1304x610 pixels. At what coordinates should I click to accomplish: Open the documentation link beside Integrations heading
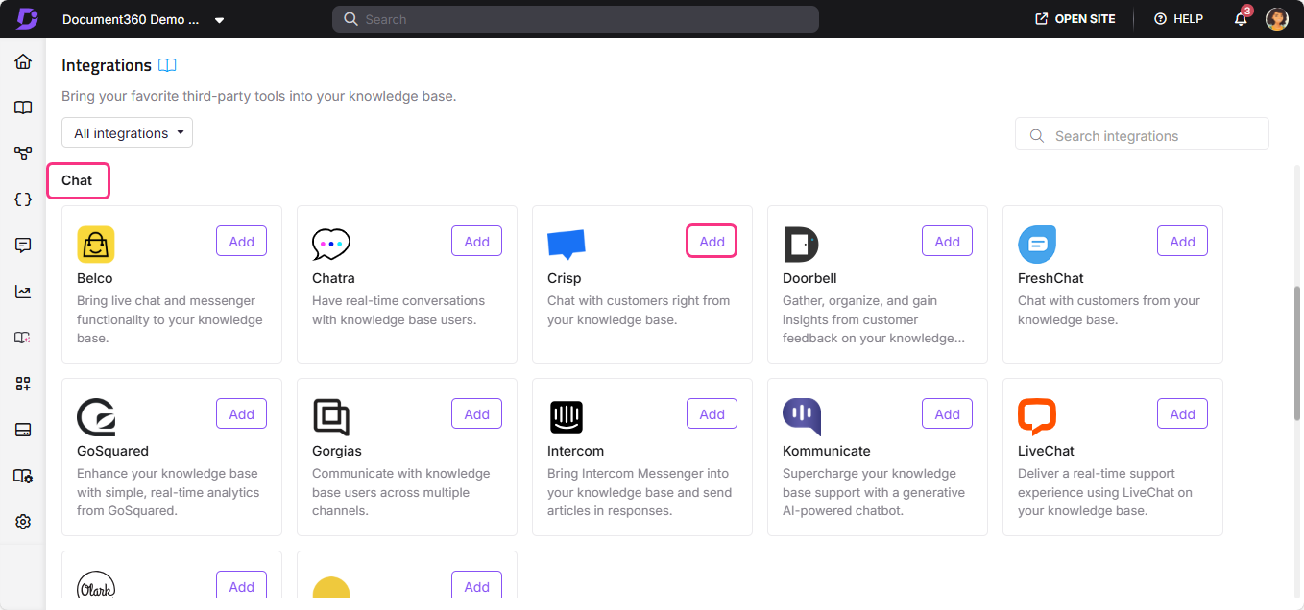(x=168, y=65)
